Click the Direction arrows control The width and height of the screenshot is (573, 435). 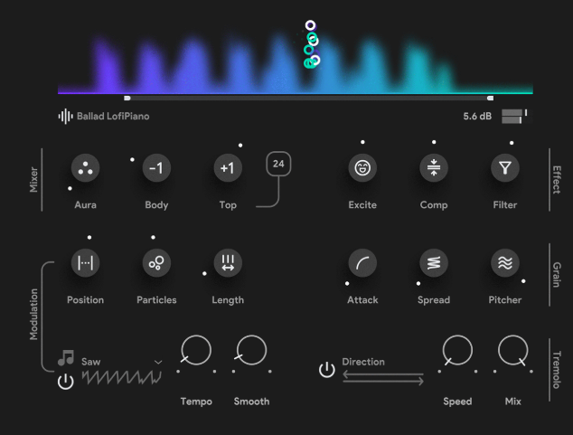pos(383,378)
